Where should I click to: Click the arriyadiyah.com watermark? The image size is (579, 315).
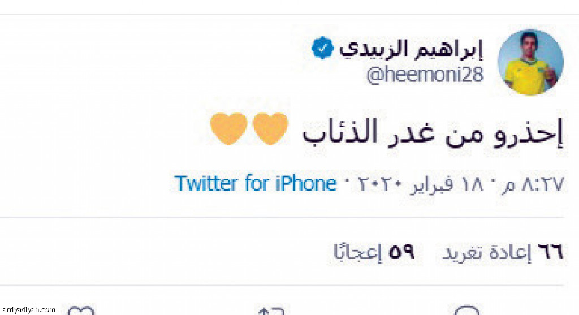click(28, 309)
